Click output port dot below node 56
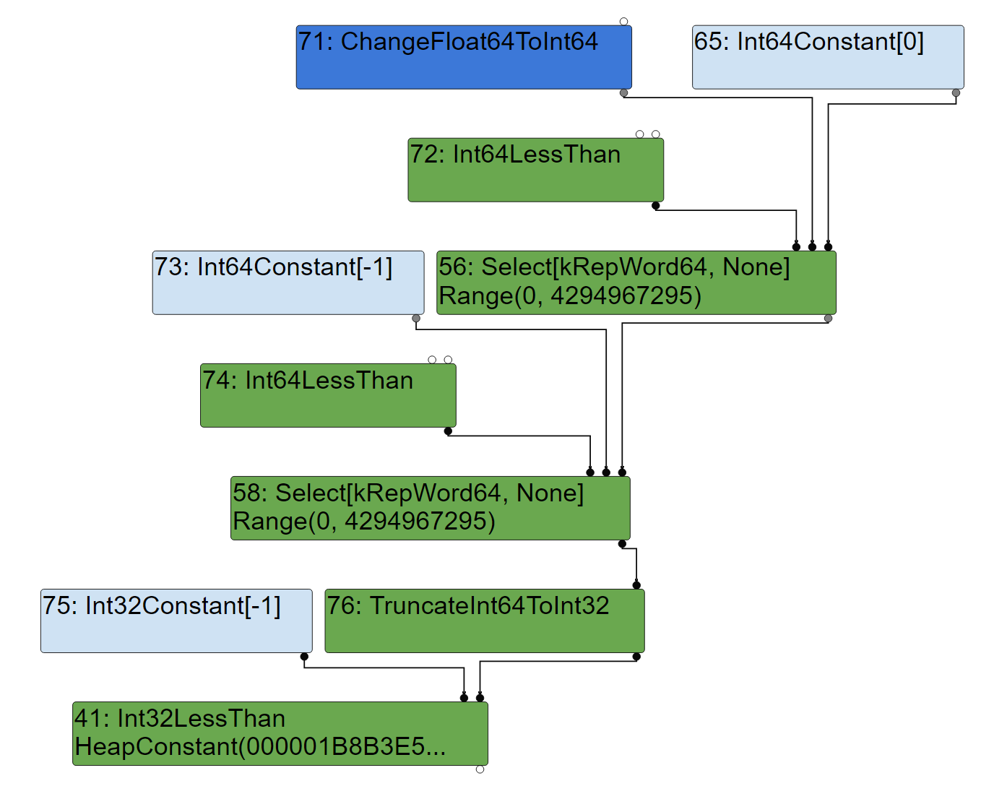Viewport: 981px width, 799px height. coord(828,319)
